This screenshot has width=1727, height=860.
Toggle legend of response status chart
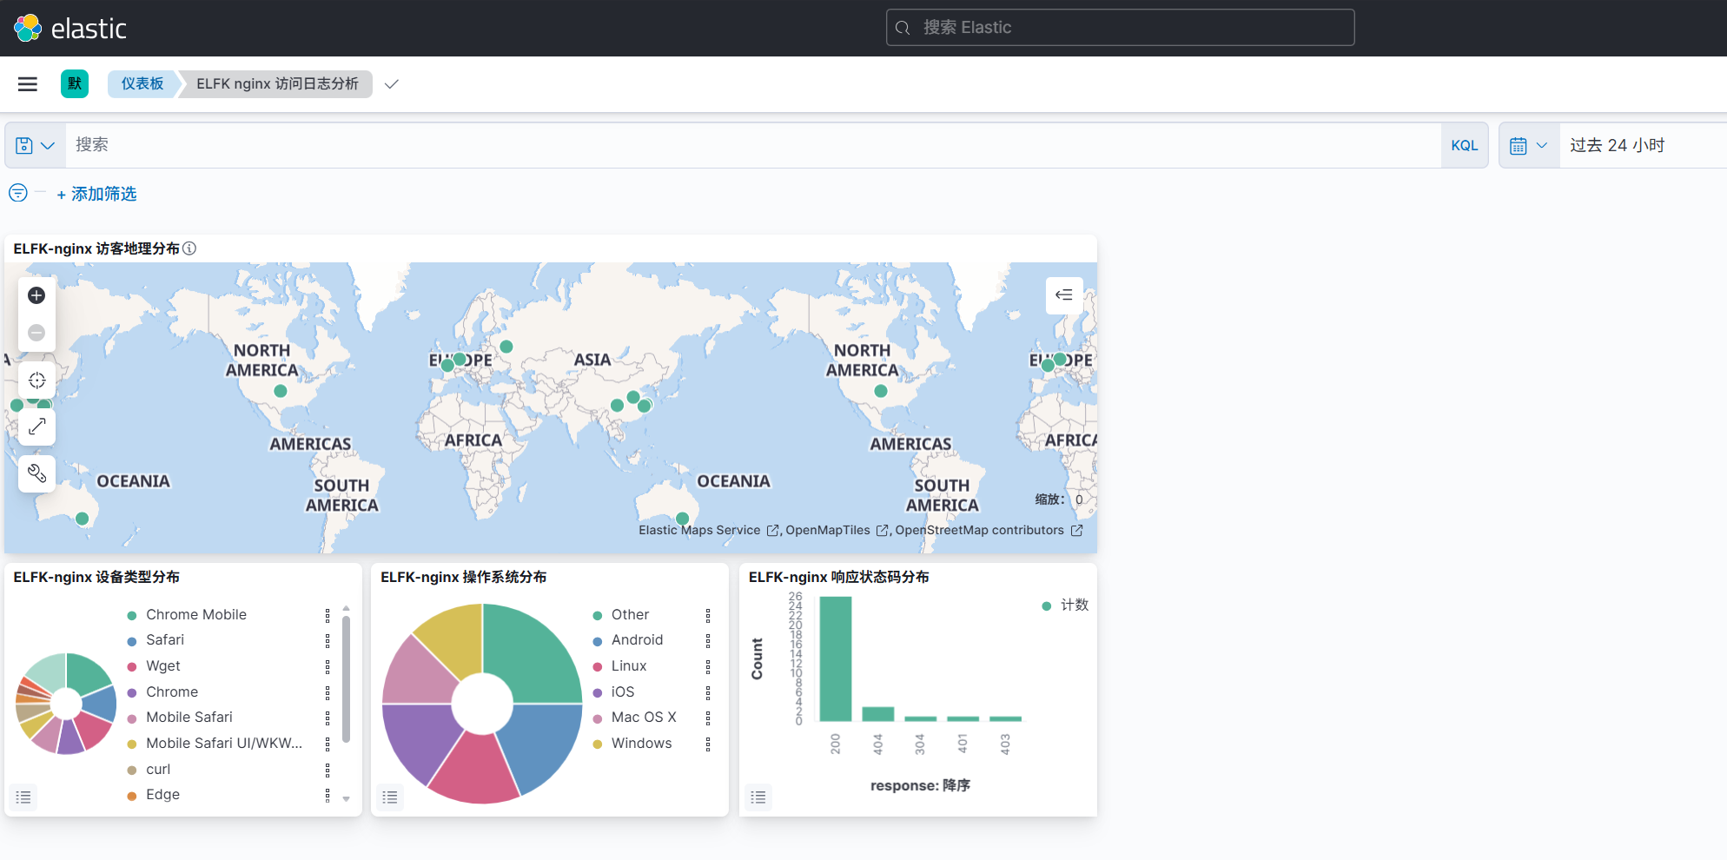coord(758,797)
